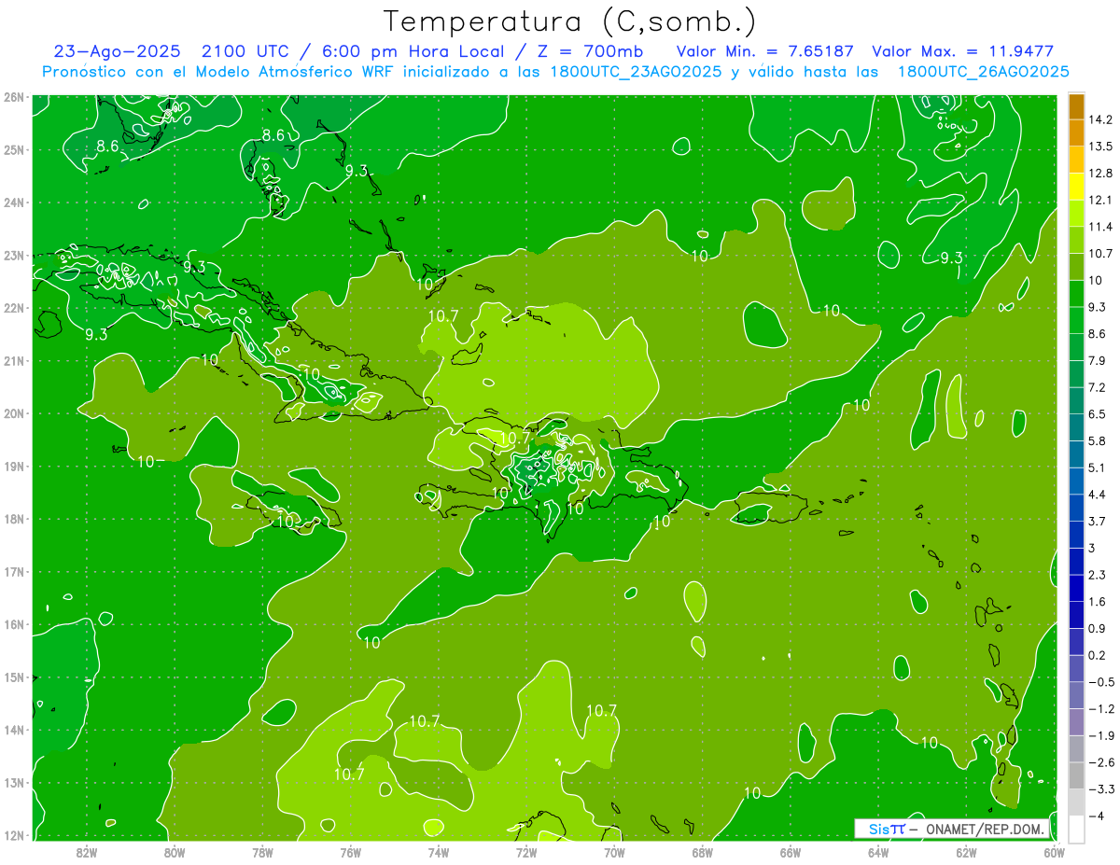Click the colorbar value '-4'
The width and height of the screenshot is (1120, 865).
click(x=1098, y=816)
